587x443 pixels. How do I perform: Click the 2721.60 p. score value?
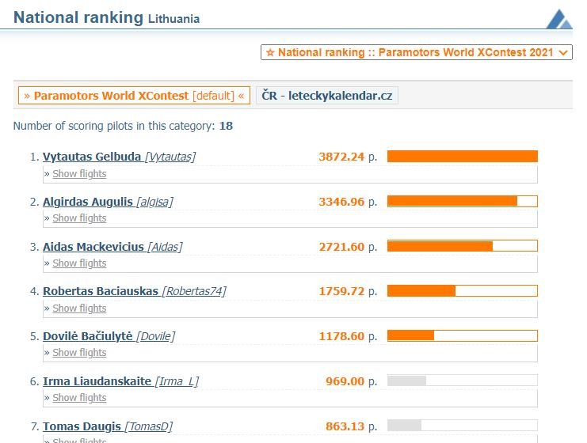click(348, 247)
